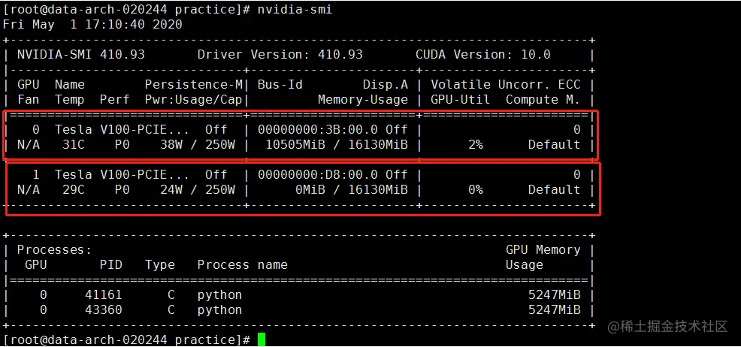Click the 'Compute M.' header
Image resolution: width=741 pixels, height=347 pixels.
click(543, 100)
